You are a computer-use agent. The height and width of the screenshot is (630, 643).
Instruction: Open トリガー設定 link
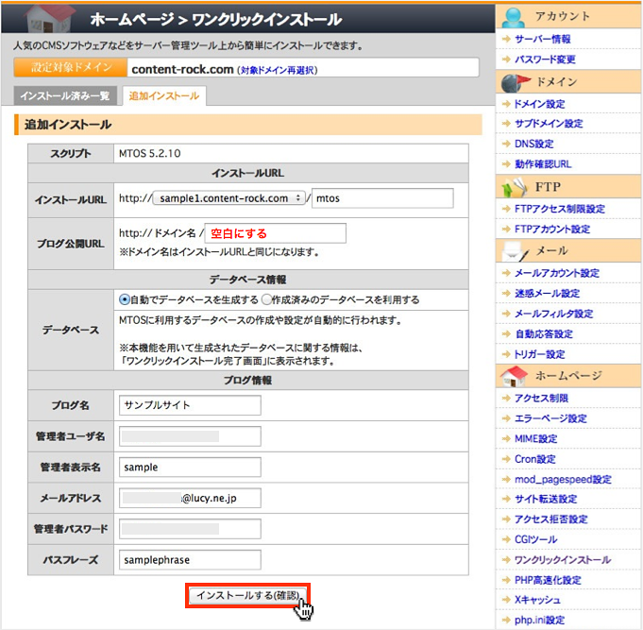pos(540,354)
